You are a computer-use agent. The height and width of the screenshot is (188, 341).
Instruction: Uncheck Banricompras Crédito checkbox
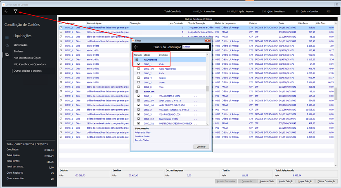[139, 119]
